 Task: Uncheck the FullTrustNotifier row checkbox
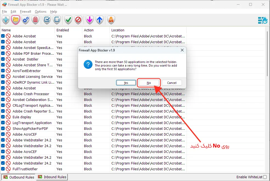pyautogui.click(x=3, y=169)
